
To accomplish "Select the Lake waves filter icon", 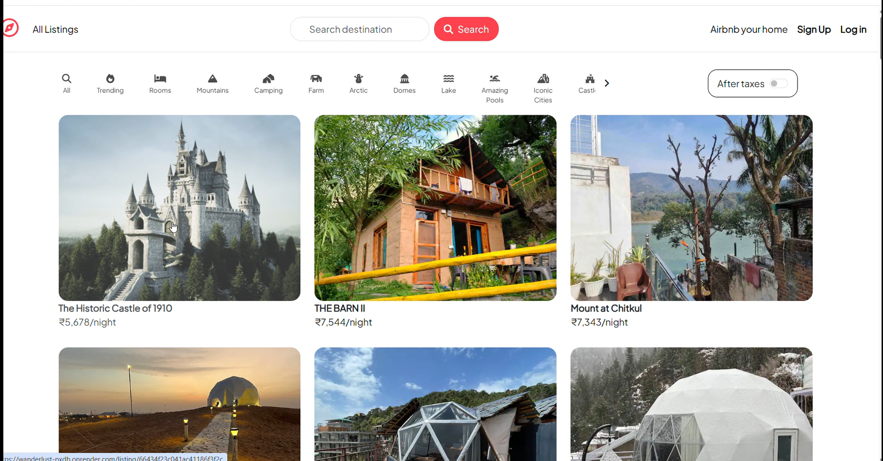I will (x=449, y=79).
